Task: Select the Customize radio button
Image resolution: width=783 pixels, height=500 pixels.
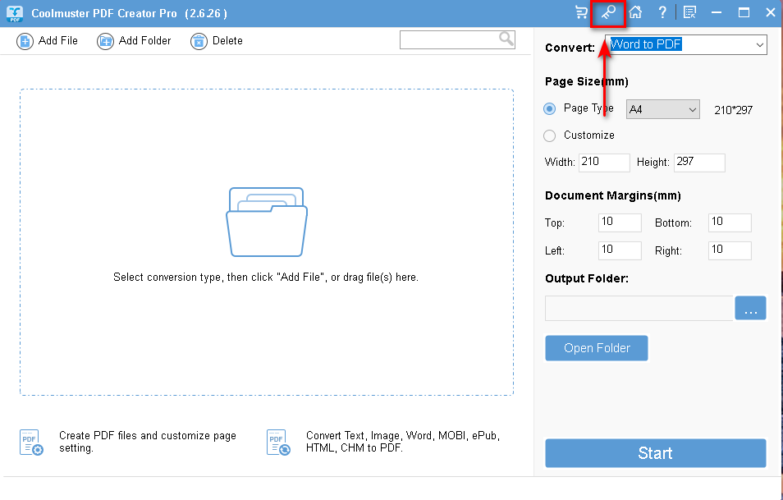Action: [x=550, y=135]
